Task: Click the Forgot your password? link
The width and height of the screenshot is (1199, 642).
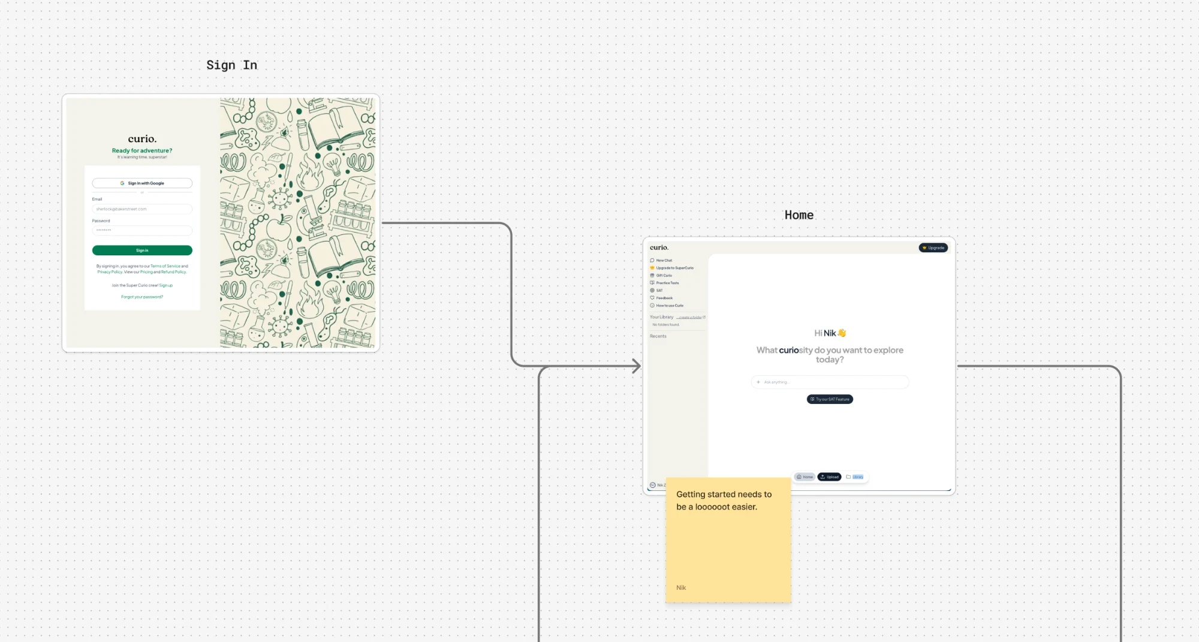Action: point(142,297)
